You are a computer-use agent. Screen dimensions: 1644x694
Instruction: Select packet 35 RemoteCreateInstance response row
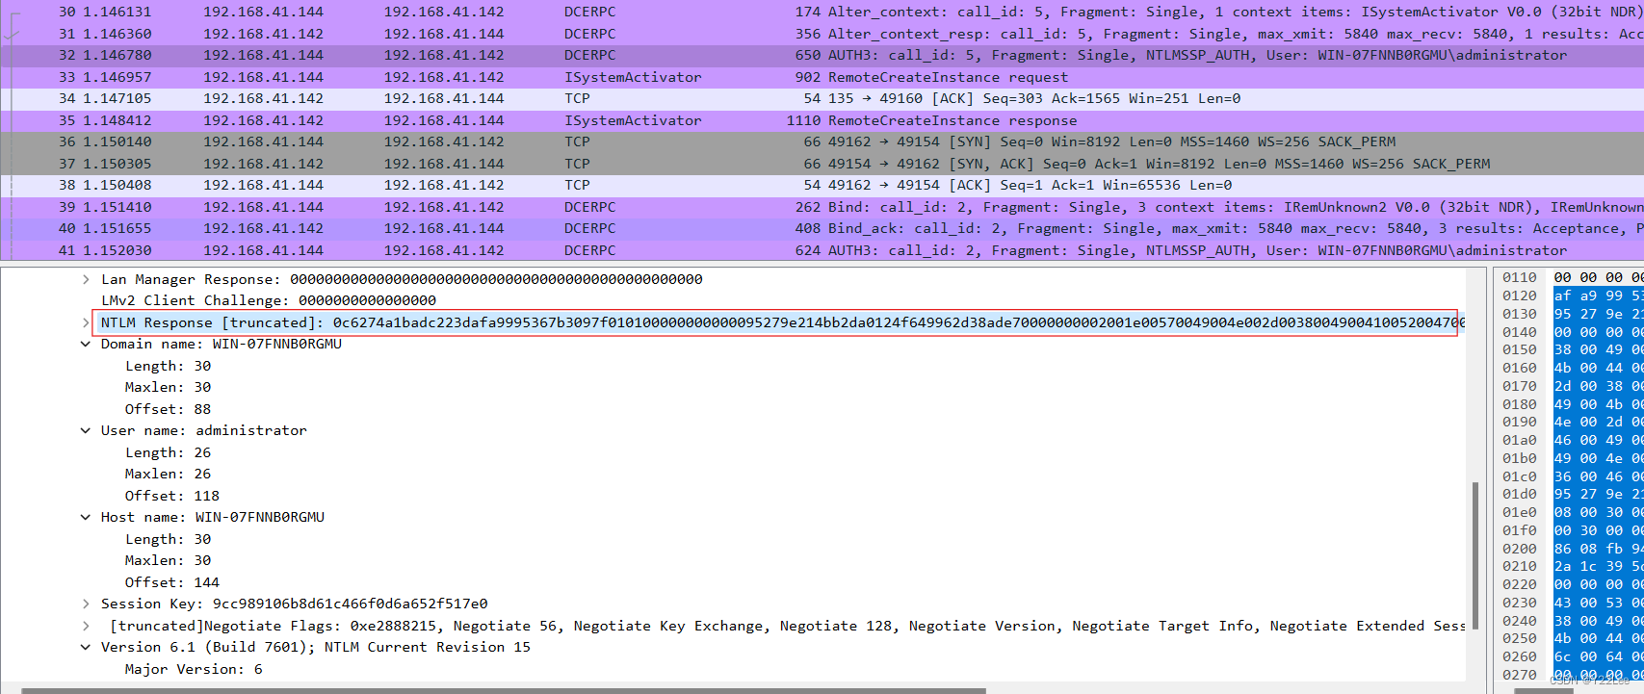point(822,120)
